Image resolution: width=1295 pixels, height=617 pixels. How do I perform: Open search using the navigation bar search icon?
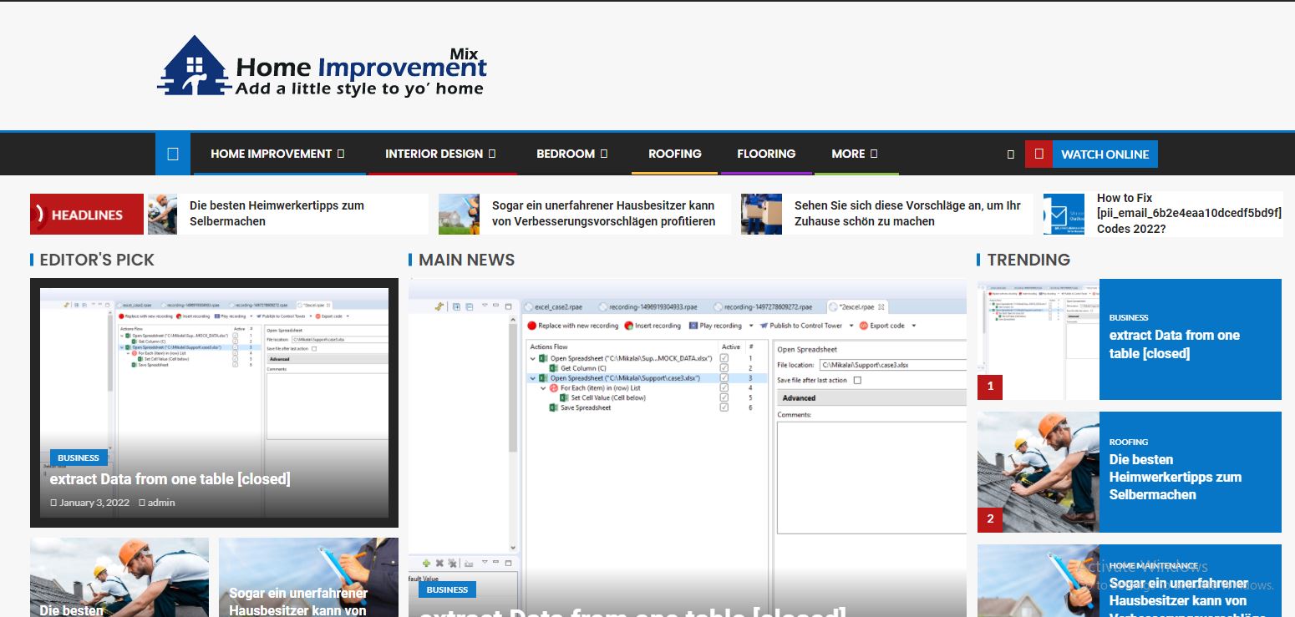click(x=1010, y=154)
